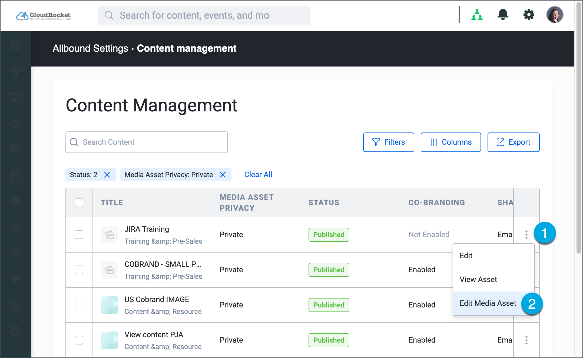Sort by MEDIA ASSET PRIVACY column header
This screenshot has height=358, width=583.
coord(247,203)
